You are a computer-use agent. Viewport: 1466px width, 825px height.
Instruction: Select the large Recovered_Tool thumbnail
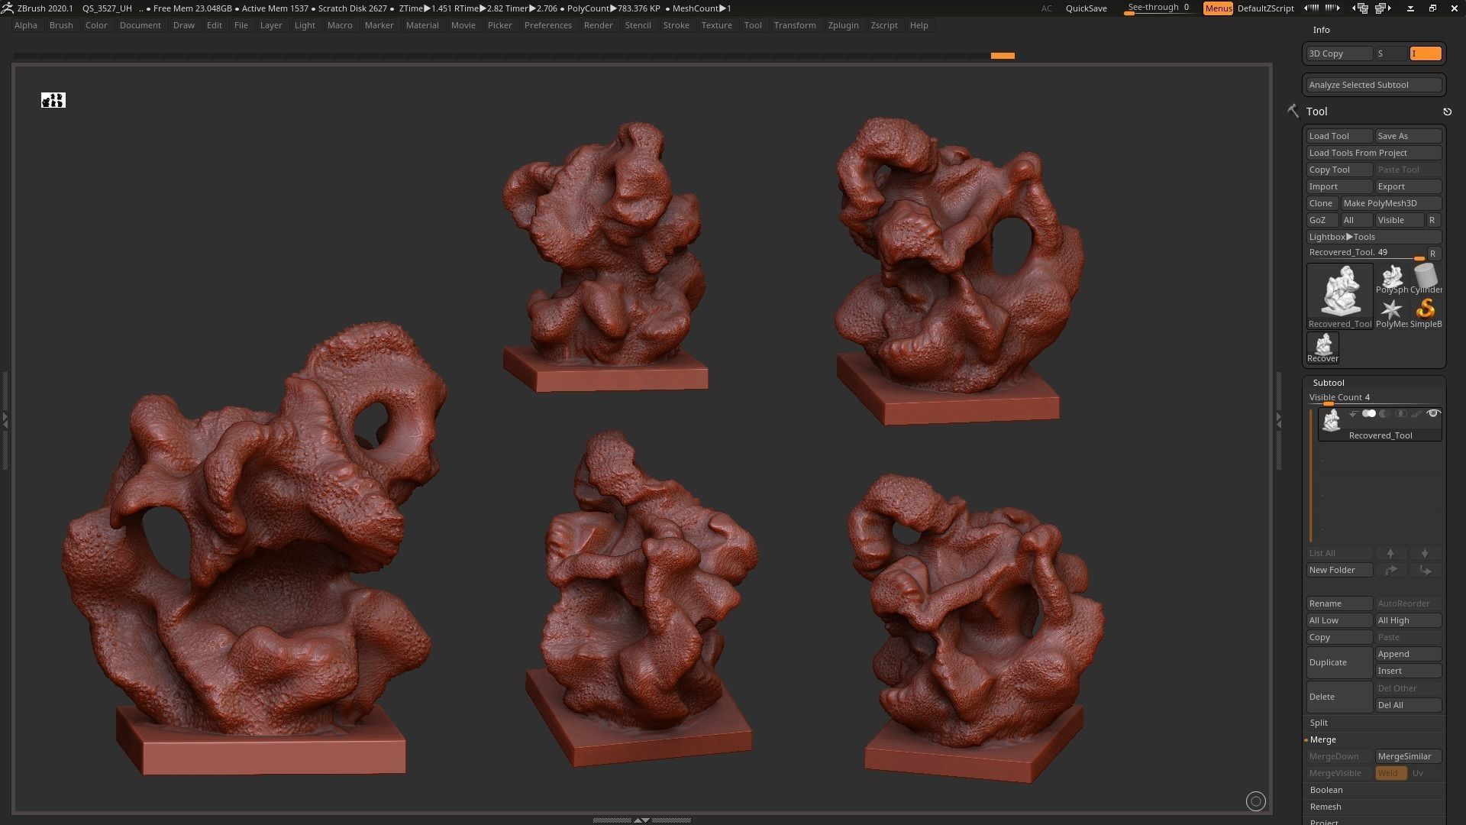coord(1340,296)
